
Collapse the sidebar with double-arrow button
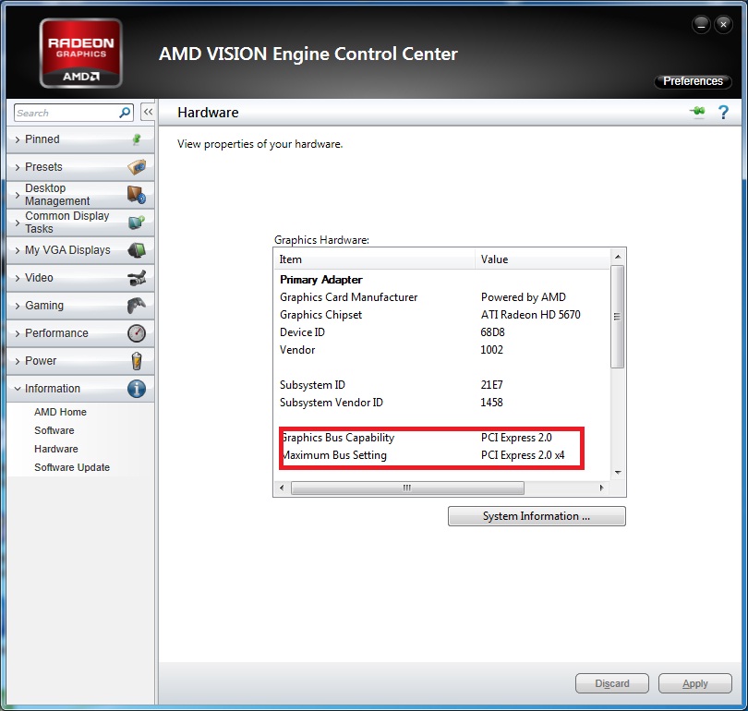point(148,112)
